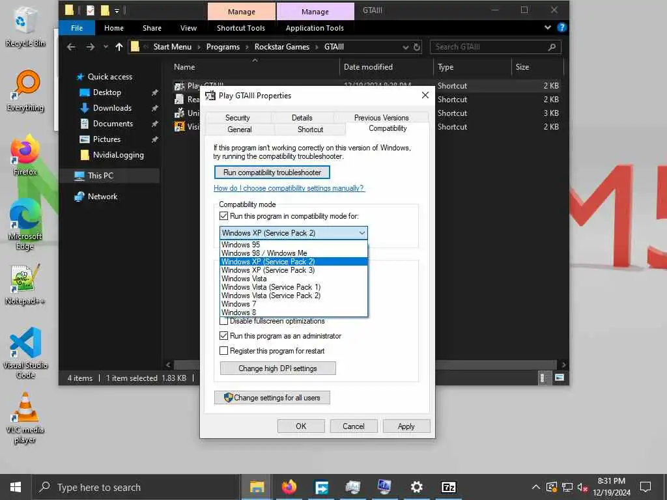
Task: Open the network tray icon
Action: 567,487
